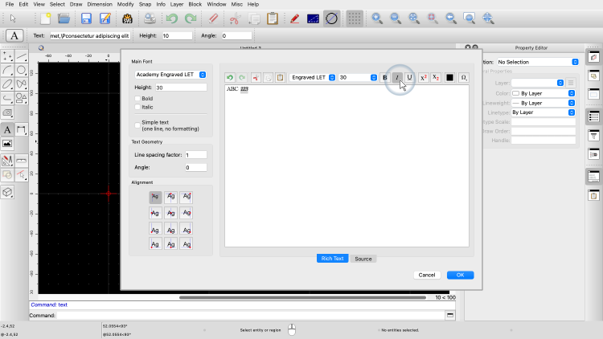Apply superscript formatting
This screenshot has width=603, height=339.
(424, 78)
